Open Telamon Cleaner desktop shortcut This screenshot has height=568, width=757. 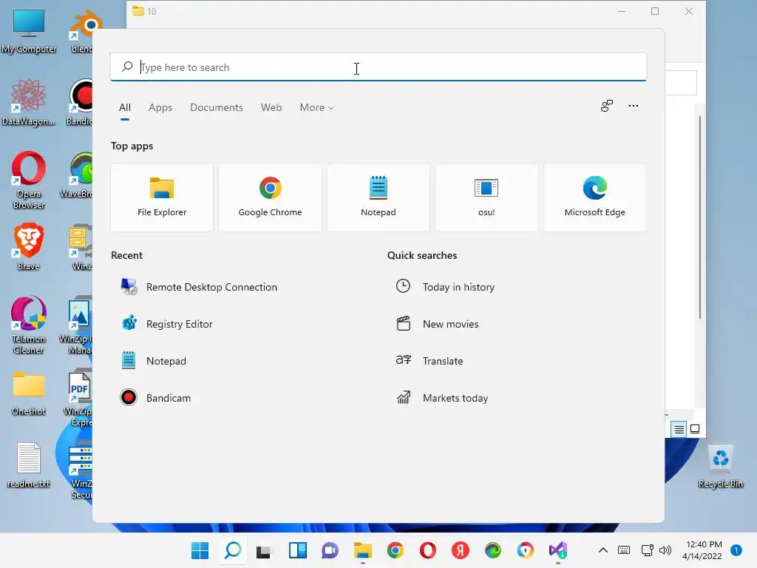tap(29, 325)
